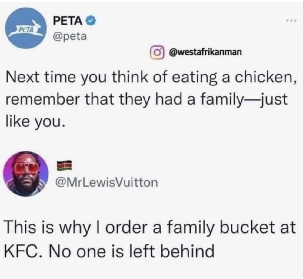Open the @westafrikanman watermark handle
303x279 pixels.
coord(205,52)
